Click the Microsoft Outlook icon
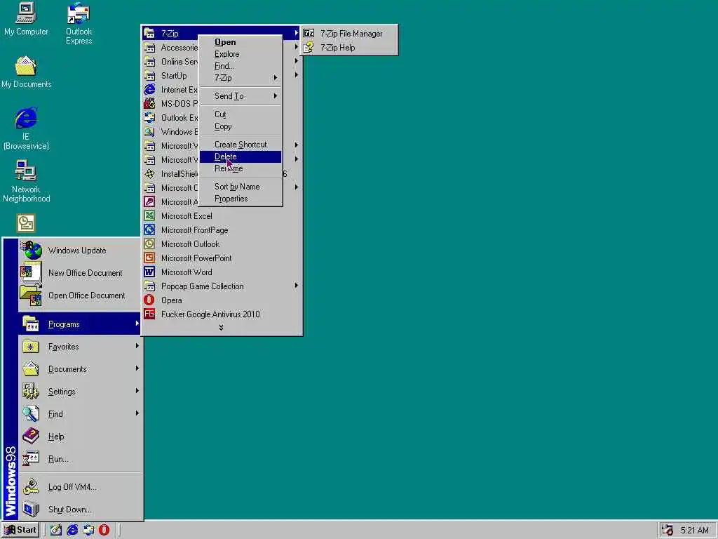The image size is (718, 539). click(x=149, y=244)
